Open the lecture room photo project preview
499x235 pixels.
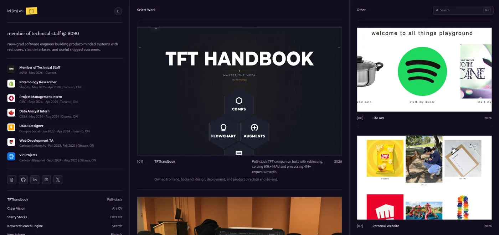pos(240,216)
